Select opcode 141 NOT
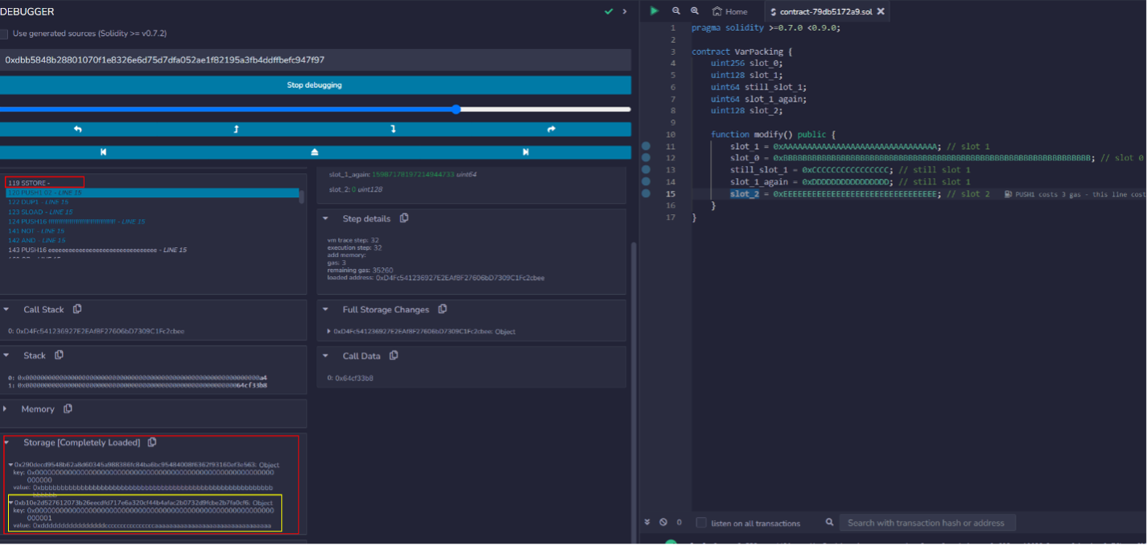The height and width of the screenshot is (546, 1148). [37, 231]
